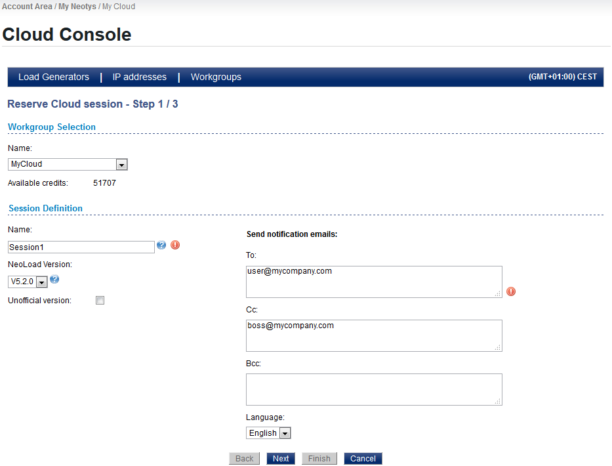Viewport: 612px width, 466px height.
Task: Expand the NeoLoad Version dropdown
Action: point(41,282)
